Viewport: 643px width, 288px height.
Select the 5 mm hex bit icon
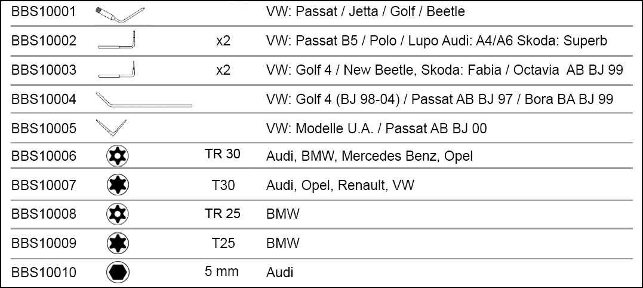click(117, 272)
